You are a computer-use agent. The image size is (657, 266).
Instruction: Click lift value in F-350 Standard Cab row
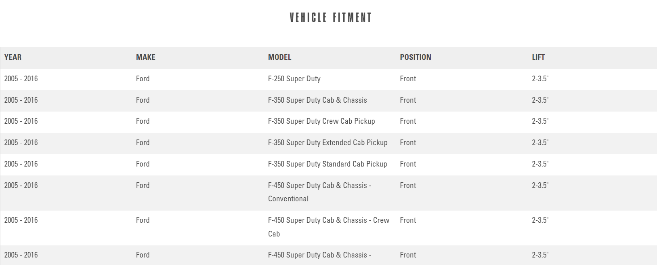(540, 164)
